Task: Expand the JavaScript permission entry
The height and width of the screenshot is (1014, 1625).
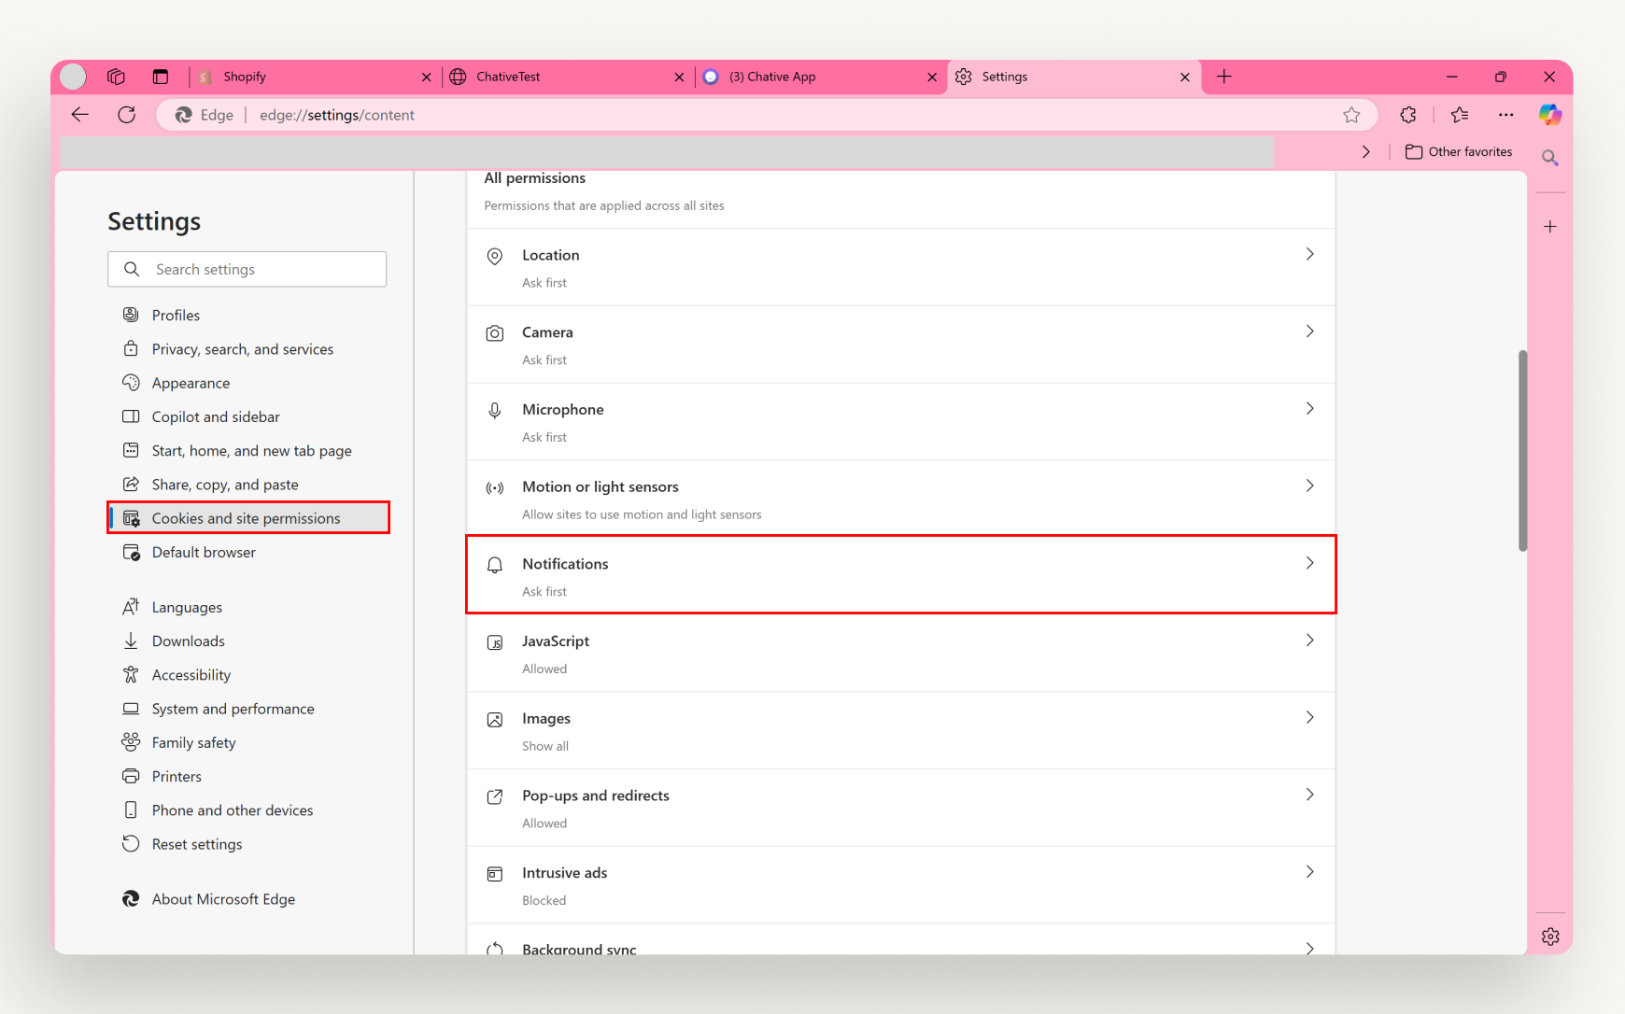Action: (x=1309, y=641)
